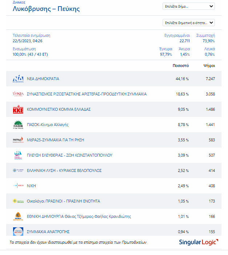Click the 3,55 % value for ΜέΡΑ25
This screenshot has width=228, height=255.
click(x=183, y=140)
